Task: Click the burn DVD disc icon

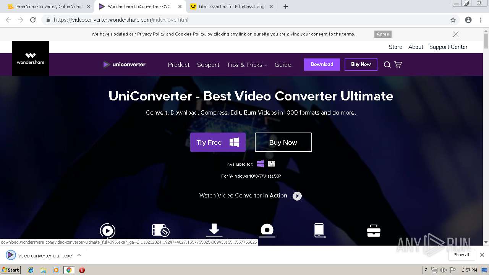Action: tap(267, 230)
